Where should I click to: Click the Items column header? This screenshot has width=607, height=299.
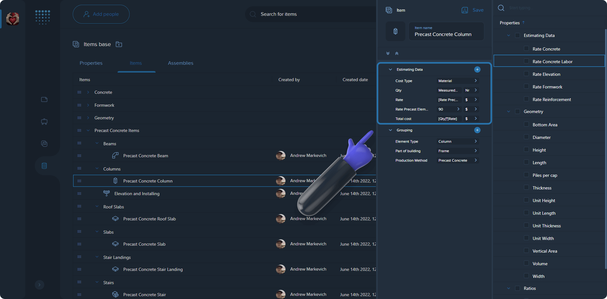[x=85, y=80]
